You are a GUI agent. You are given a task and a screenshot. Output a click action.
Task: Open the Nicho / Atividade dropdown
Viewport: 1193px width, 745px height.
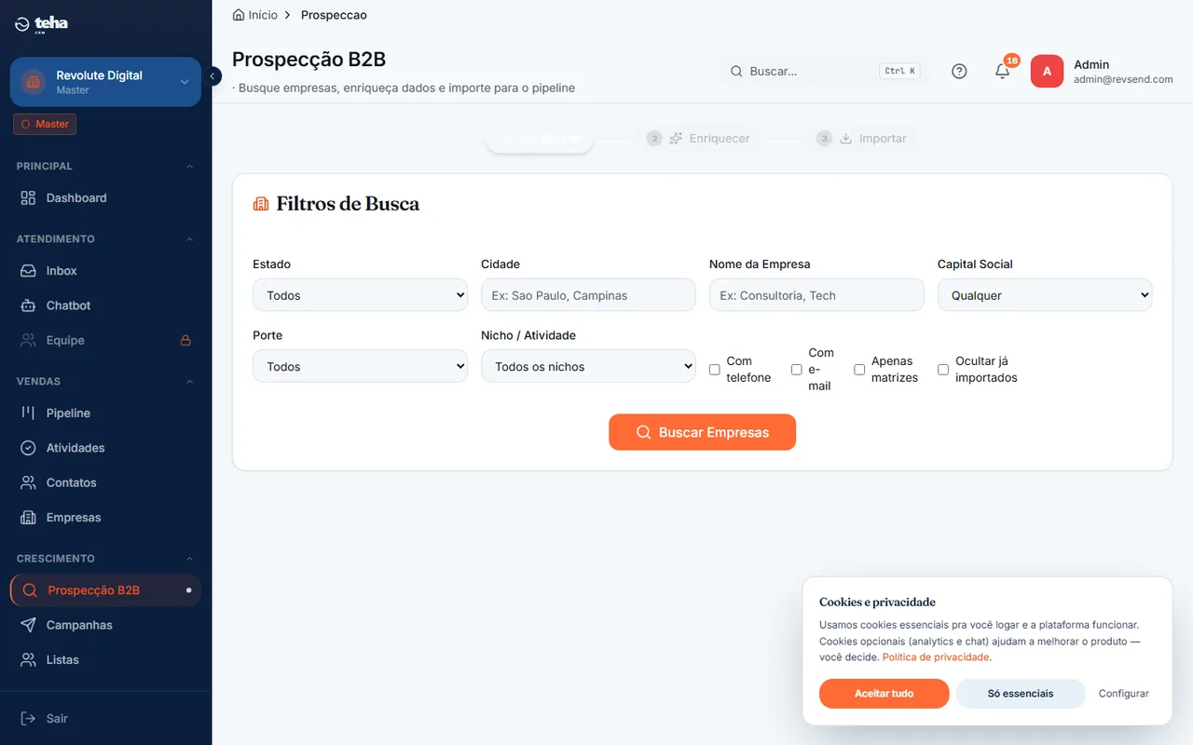[x=588, y=366]
